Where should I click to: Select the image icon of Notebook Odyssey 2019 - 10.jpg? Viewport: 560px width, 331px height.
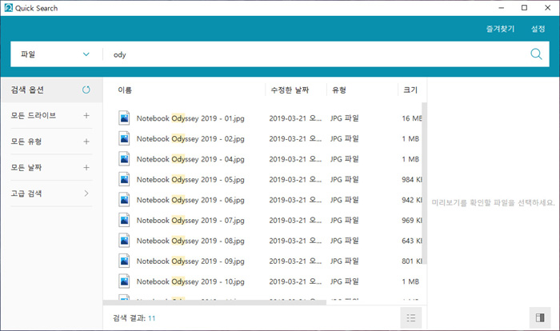click(124, 281)
